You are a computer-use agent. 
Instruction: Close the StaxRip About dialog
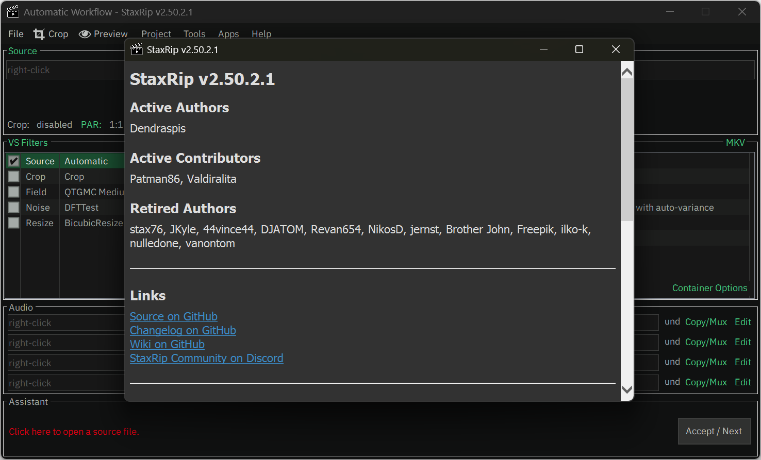pos(616,49)
